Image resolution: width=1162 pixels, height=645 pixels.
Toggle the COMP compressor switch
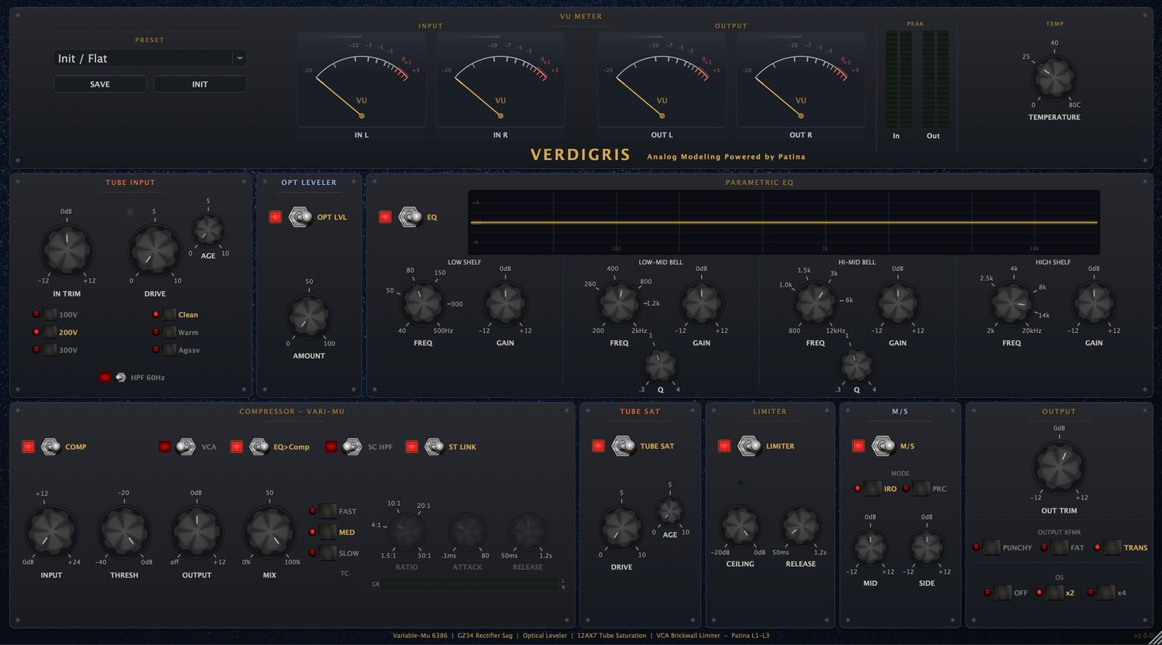pos(51,447)
